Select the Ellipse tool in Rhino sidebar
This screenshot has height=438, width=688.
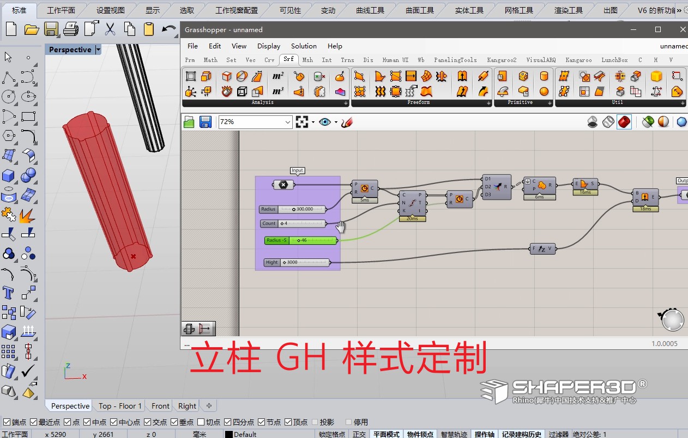click(28, 97)
